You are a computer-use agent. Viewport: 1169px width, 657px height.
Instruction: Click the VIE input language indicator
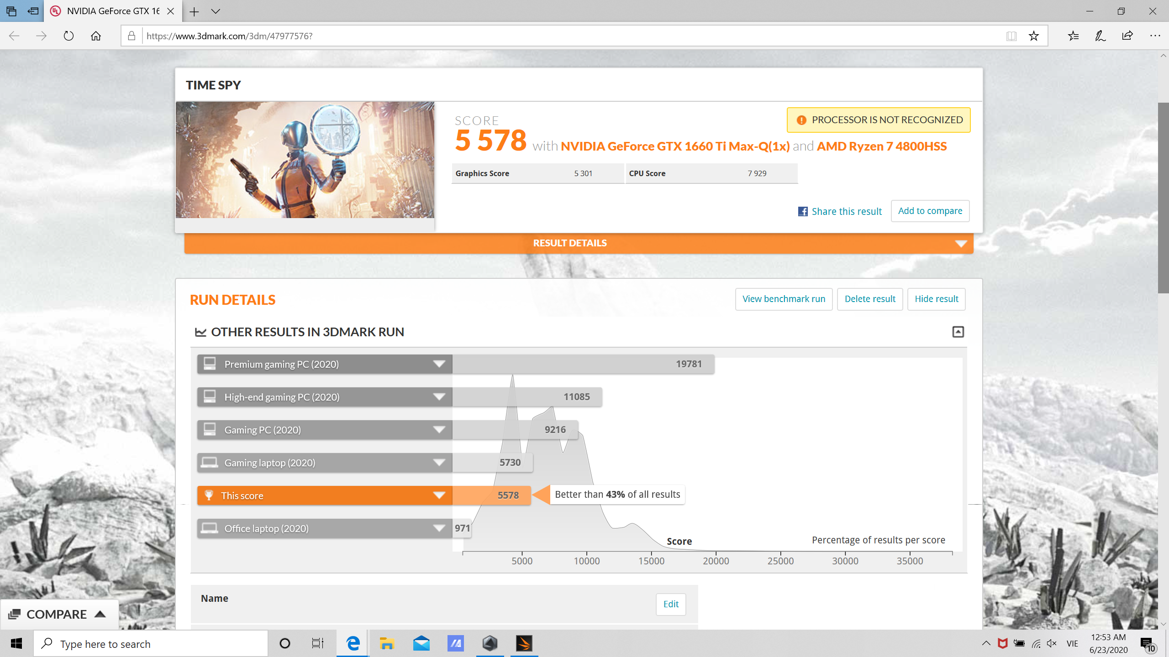tap(1072, 643)
